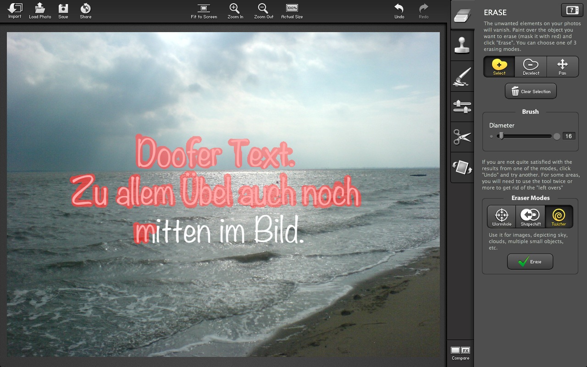The image size is (587, 367).
Task: Choose the Shapeshift eraser mode
Action: tap(530, 217)
